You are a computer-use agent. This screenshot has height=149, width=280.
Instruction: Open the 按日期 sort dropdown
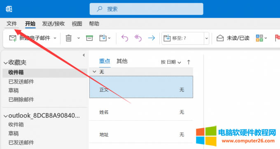coord(171,62)
